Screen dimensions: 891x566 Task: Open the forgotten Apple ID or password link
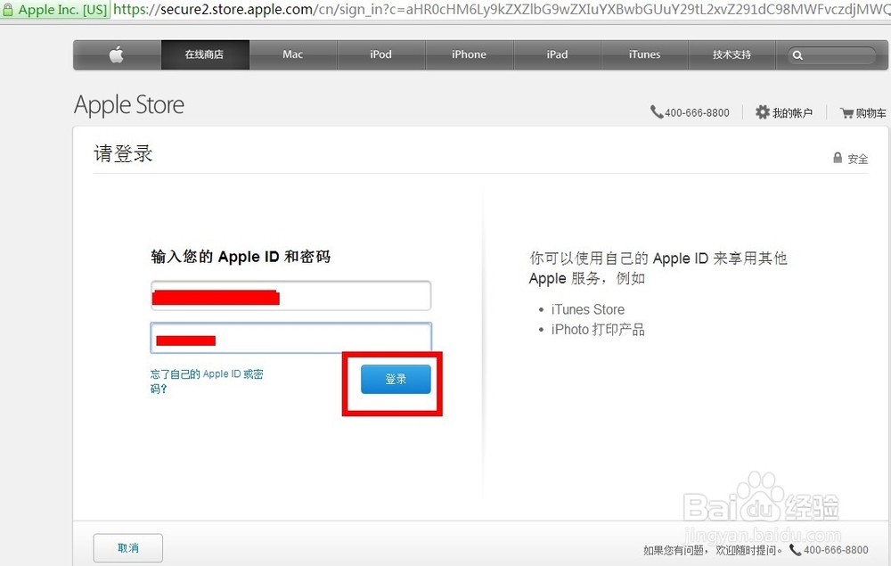[206, 379]
